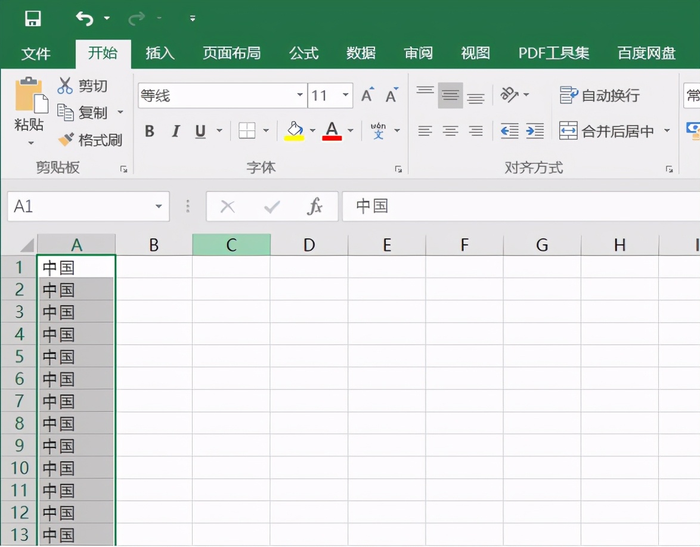Select the row 5 header
700x547 pixels.
tap(18, 356)
